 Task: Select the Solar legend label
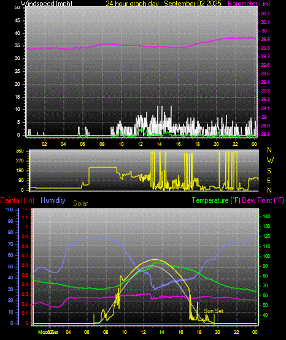(80, 203)
